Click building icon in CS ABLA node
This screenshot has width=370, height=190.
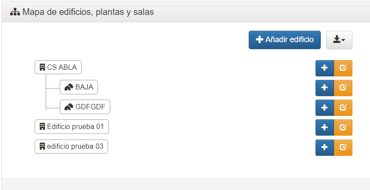[42, 67]
